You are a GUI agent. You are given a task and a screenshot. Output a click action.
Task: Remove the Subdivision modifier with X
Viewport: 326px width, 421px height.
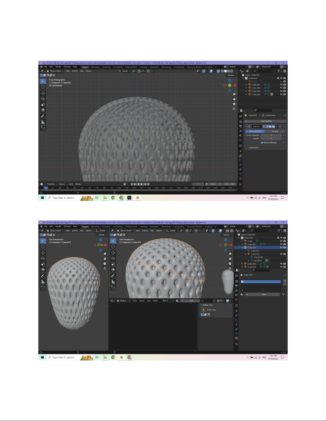[280, 127]
